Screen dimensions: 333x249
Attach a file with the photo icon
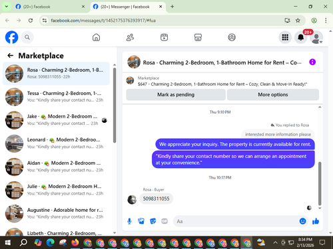tap(141, 221)
